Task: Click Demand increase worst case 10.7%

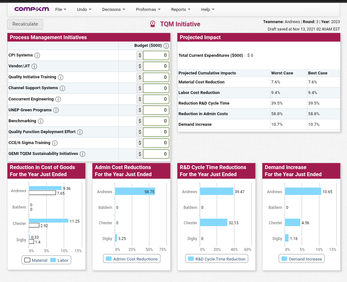Action: 277,124
